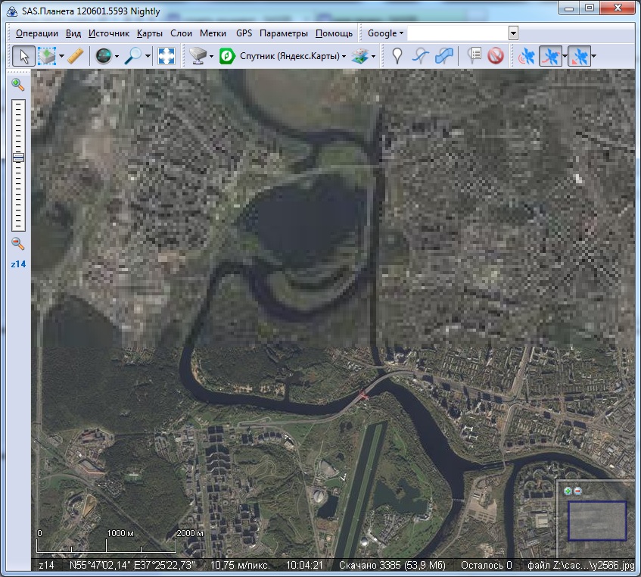Toggle the third GPS follow-position button
Screen dimensions: 641x577
point(579,56)
